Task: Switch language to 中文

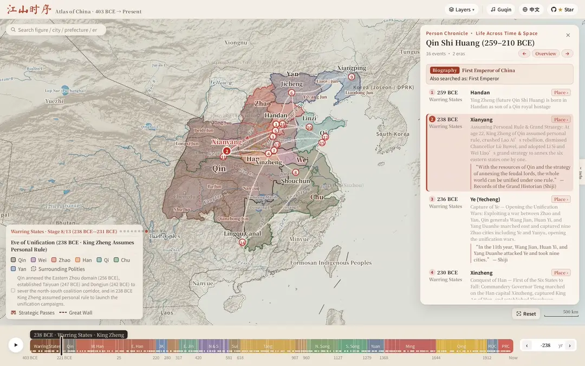Action: (531, 9)
